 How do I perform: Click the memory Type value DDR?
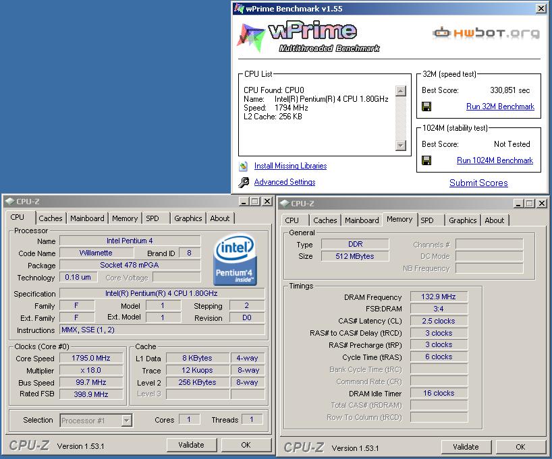[355, 244]
